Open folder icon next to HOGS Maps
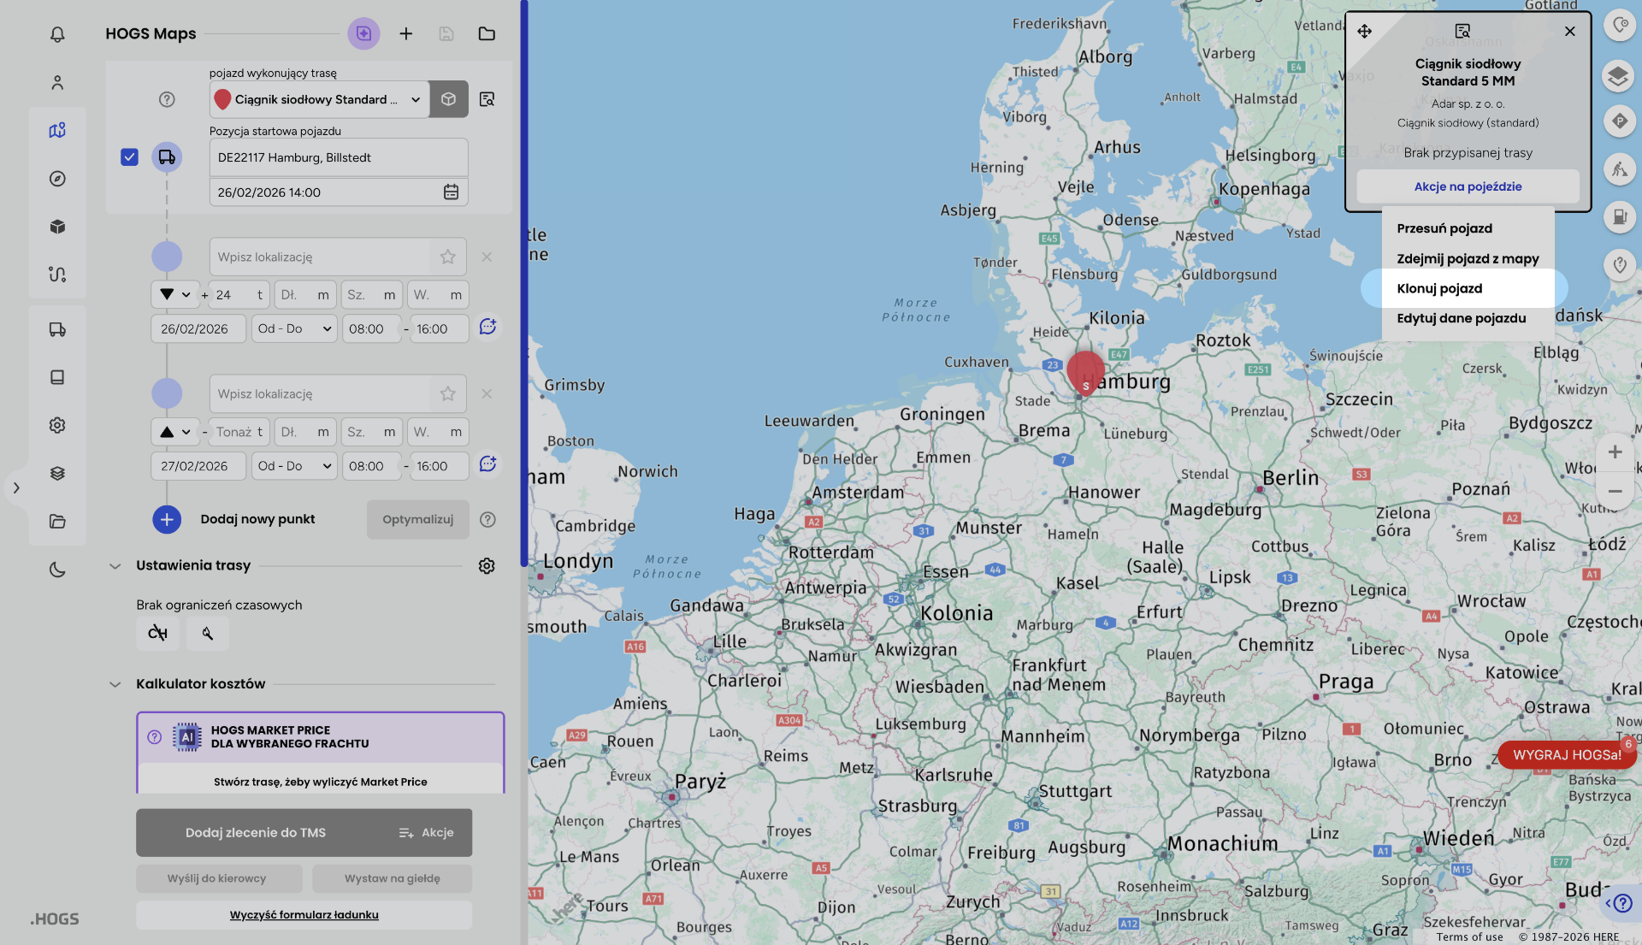1642x945 pixels. tap(487, 33)
